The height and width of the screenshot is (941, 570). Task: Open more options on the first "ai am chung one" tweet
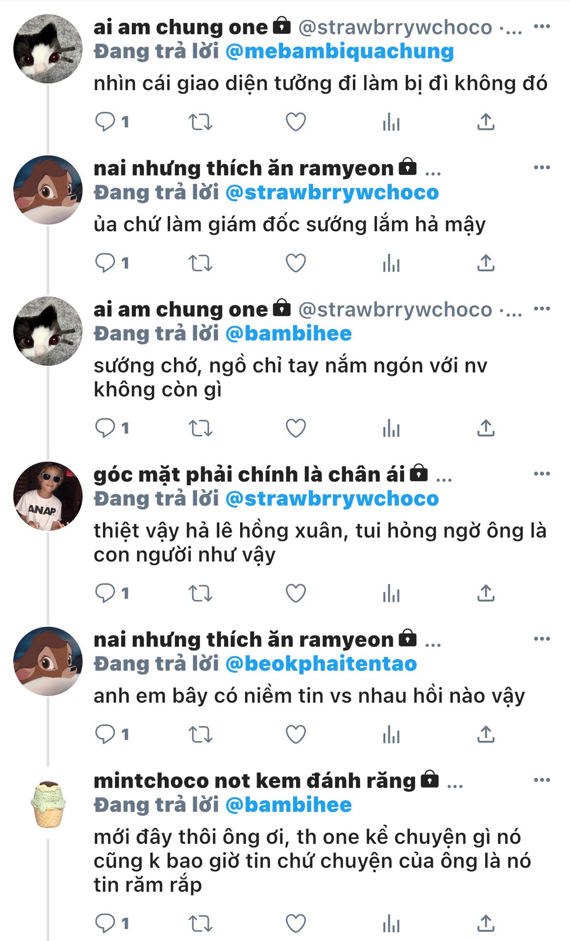pyautogui.click(x=542, y=26)
